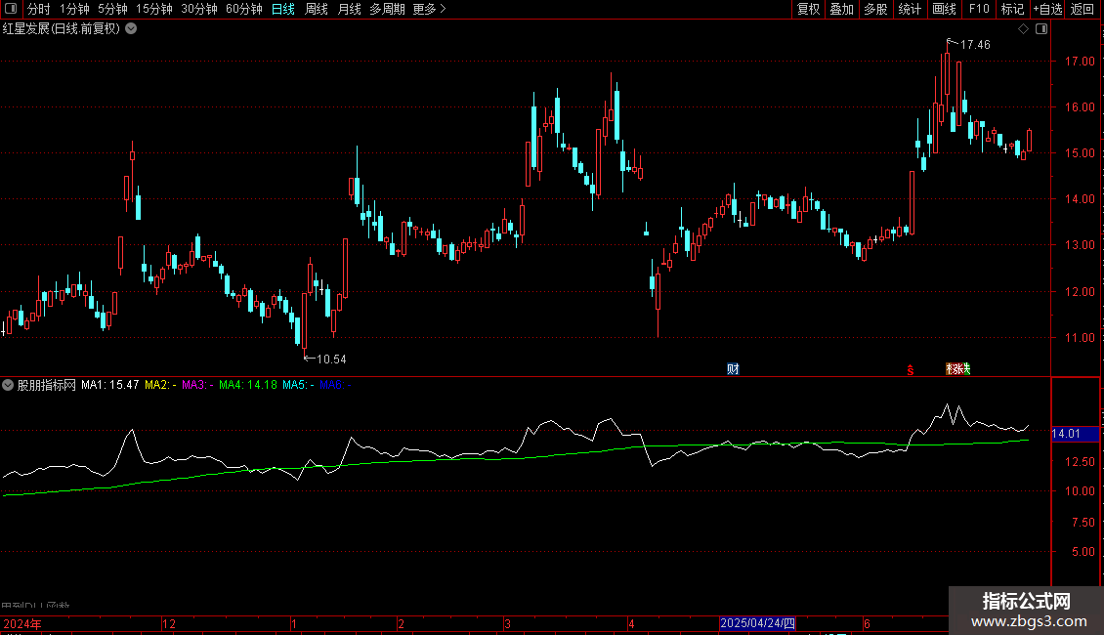Click the 返回 back button
The width and height of the screenshot is (1104, 635).
click(1083, 9)
